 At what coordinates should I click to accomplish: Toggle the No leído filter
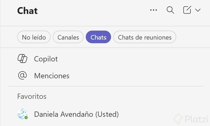34,37
